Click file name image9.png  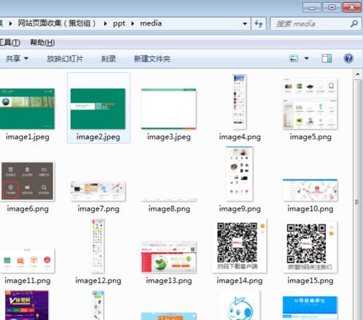[240, 209]
